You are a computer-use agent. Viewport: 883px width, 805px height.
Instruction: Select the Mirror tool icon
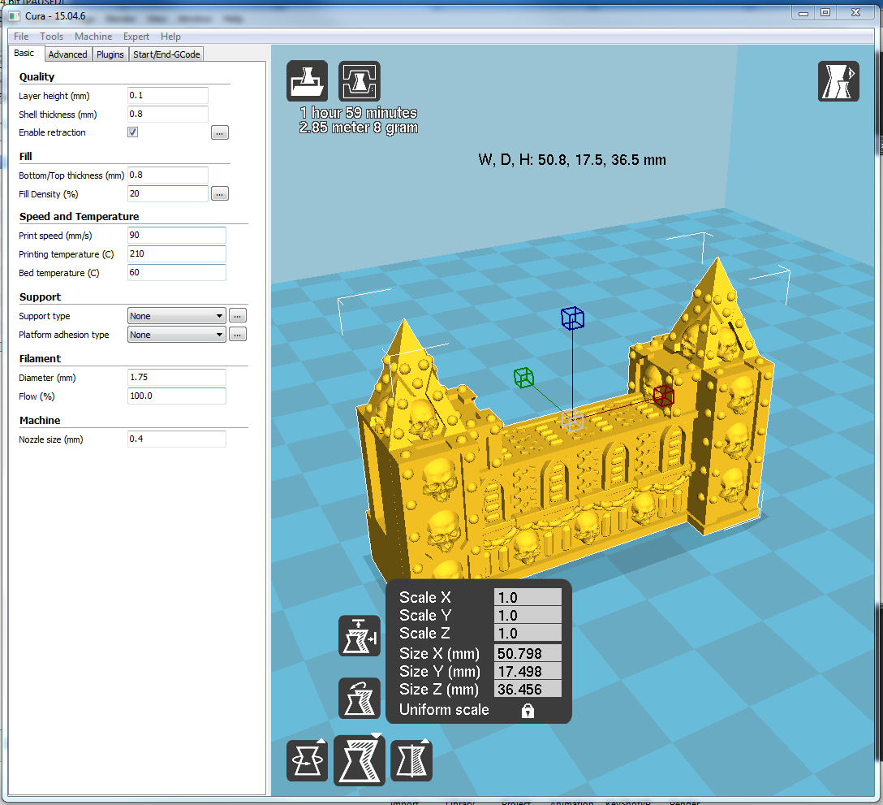411,760
